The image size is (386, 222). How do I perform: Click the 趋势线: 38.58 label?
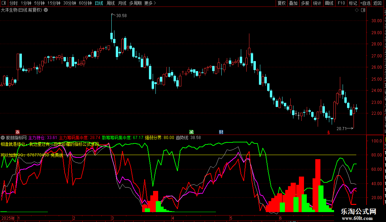(x=188, y=138)
